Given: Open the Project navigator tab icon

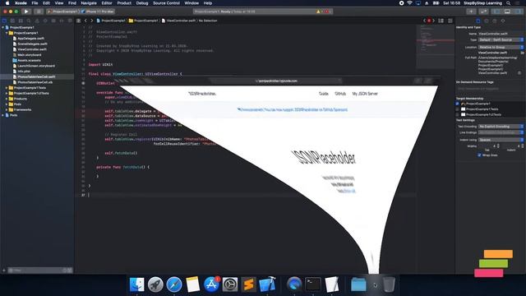Looking at the screenshot, I should click(4, 21).
